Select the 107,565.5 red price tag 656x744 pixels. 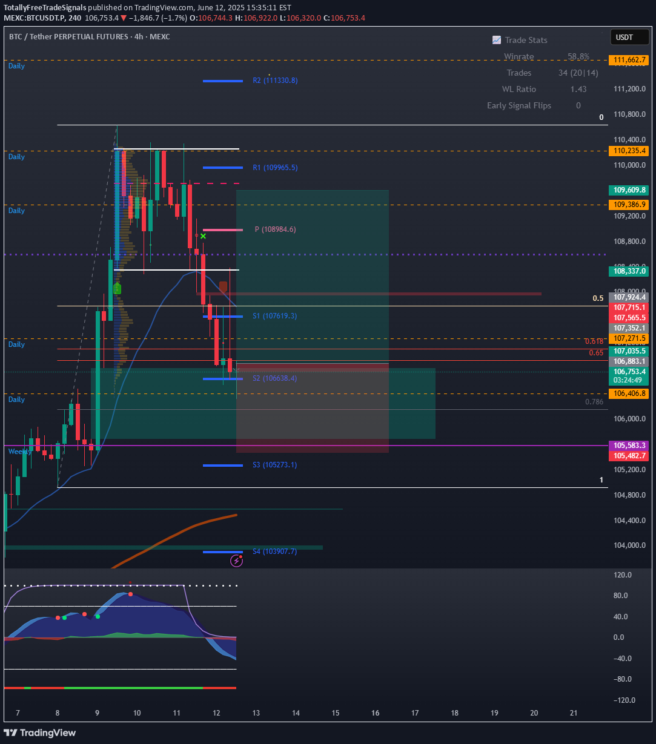tap(629, 318)
